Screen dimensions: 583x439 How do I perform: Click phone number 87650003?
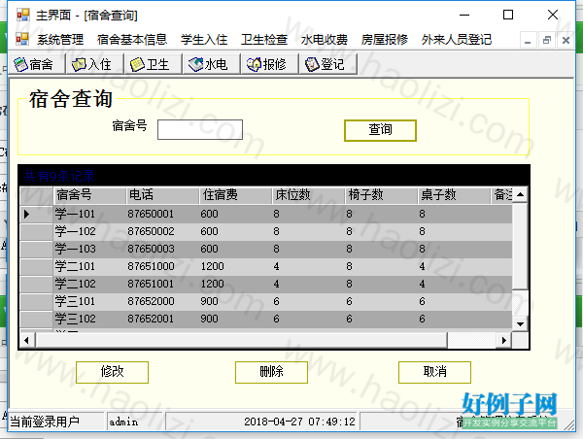click(151, 249)
